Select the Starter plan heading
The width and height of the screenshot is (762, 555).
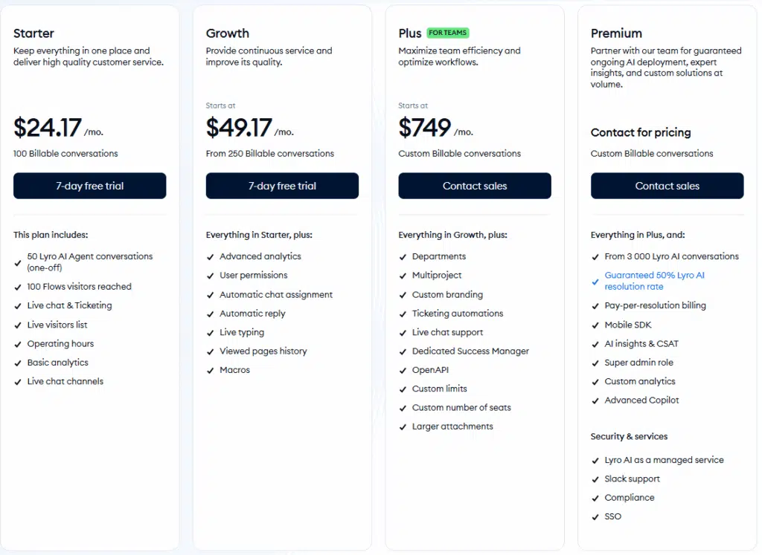pyautogui.click(x=33, y=33)
